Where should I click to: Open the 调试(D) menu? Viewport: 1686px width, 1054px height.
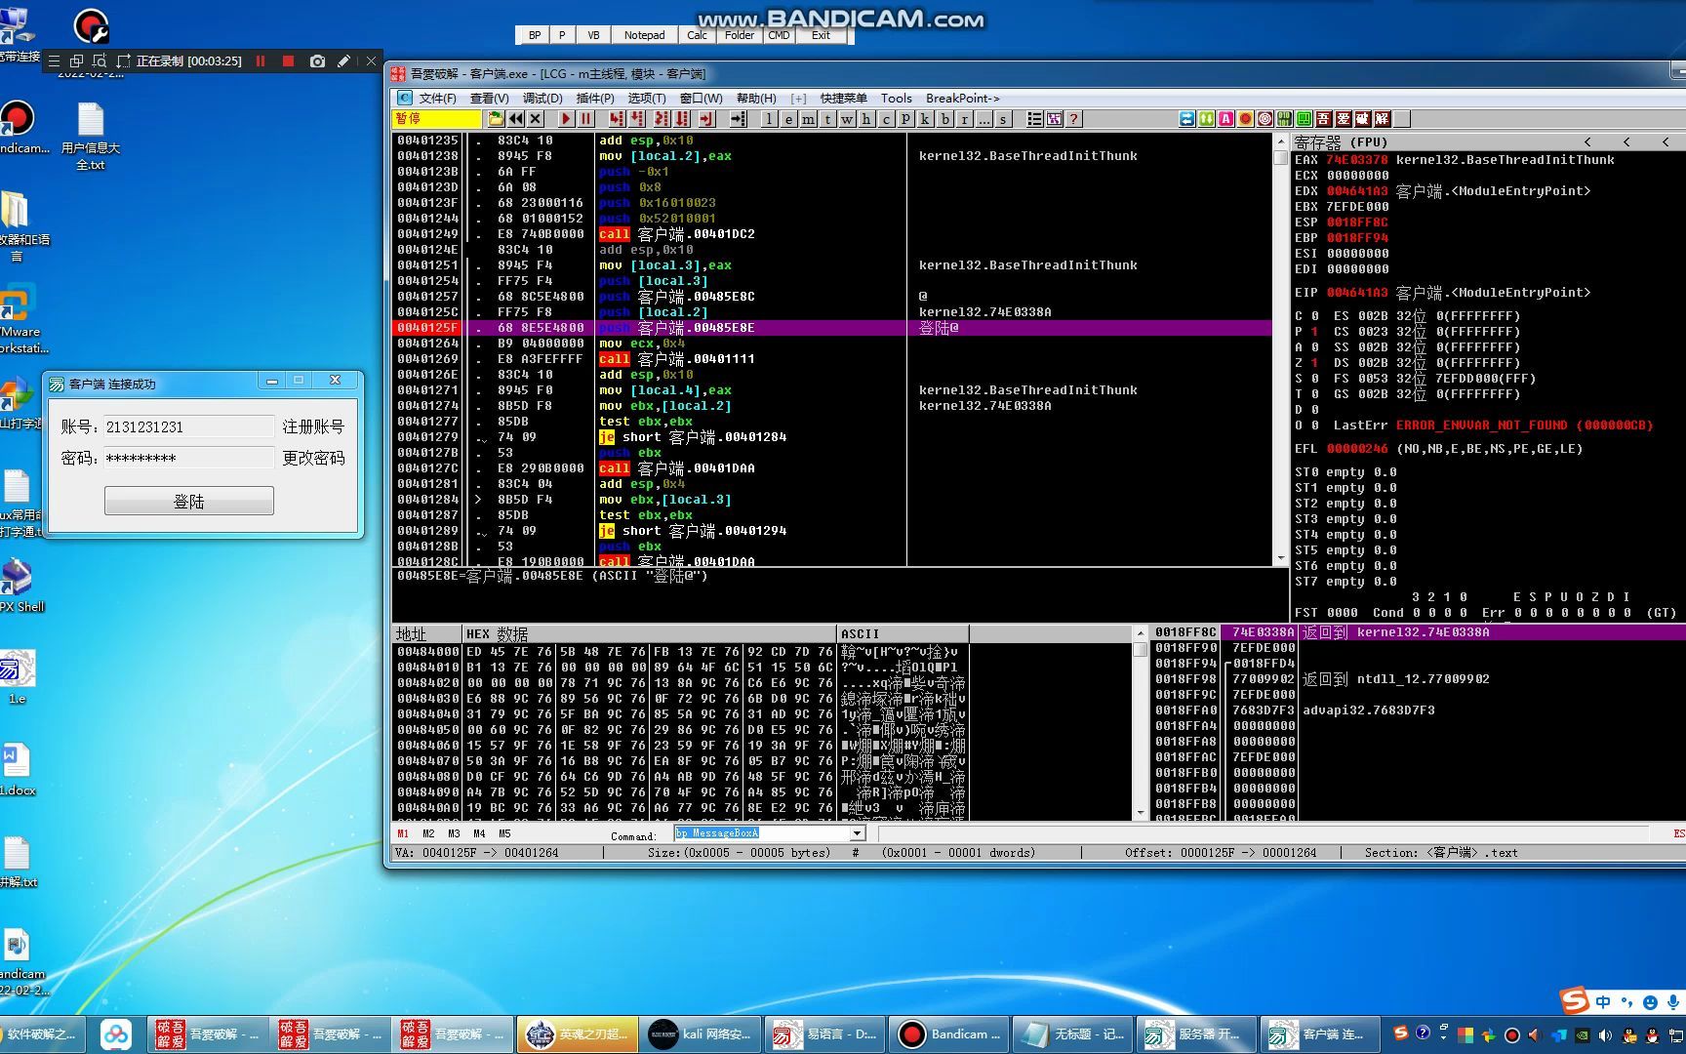pyautogui.click(x=542, y=99)
